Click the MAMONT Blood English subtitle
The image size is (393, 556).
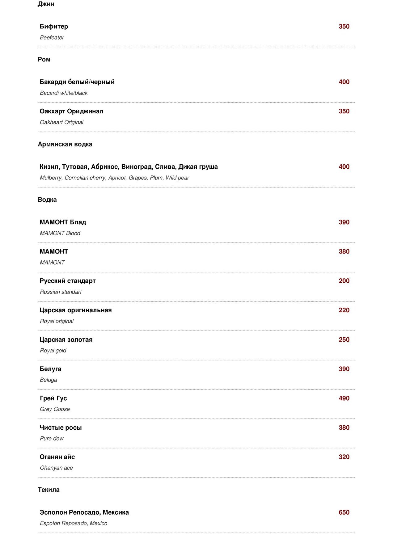point(60,233)
